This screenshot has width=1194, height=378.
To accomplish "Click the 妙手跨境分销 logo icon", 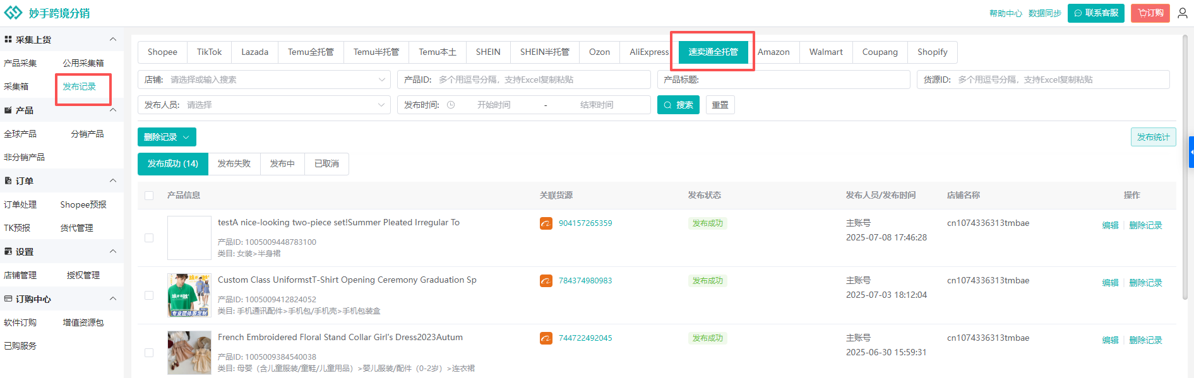I will [x=13, y=13].
